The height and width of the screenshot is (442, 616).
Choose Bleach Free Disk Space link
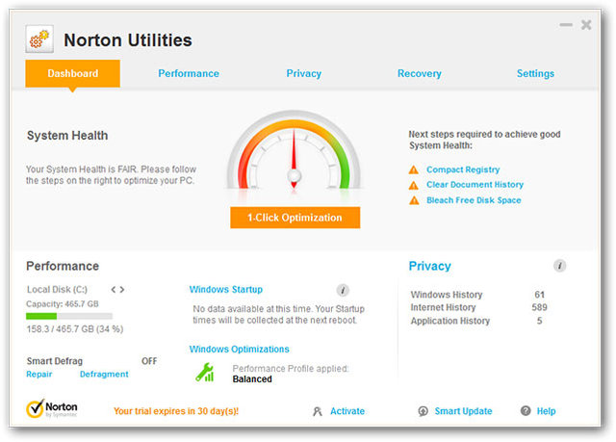point(474,200)
